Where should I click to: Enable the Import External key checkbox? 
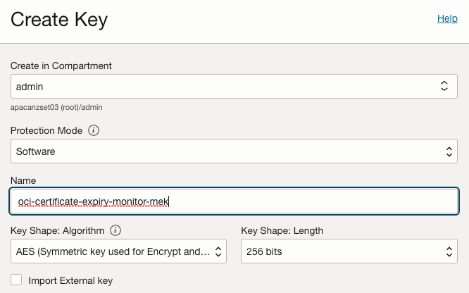[x=16, y=280]
